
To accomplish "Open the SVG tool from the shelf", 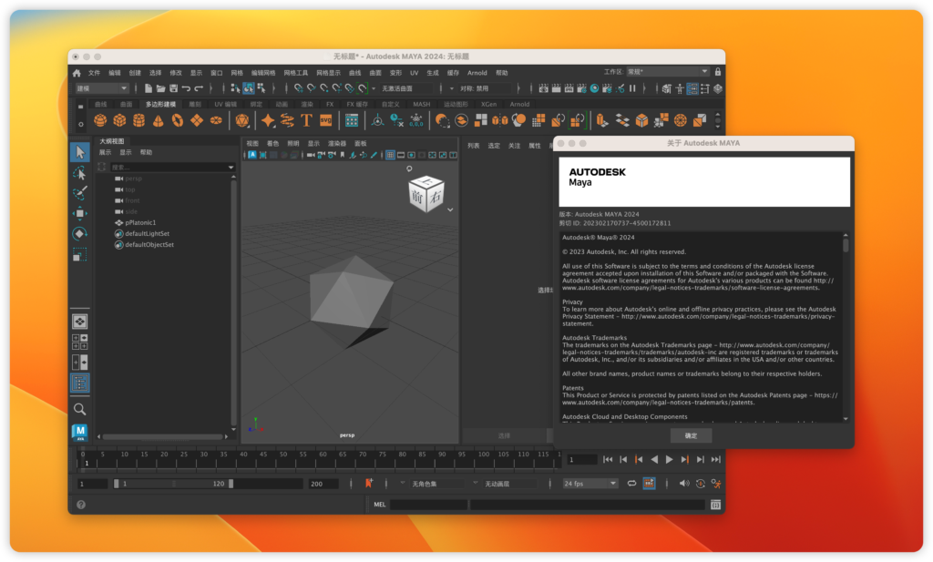I will click(325, 119).
